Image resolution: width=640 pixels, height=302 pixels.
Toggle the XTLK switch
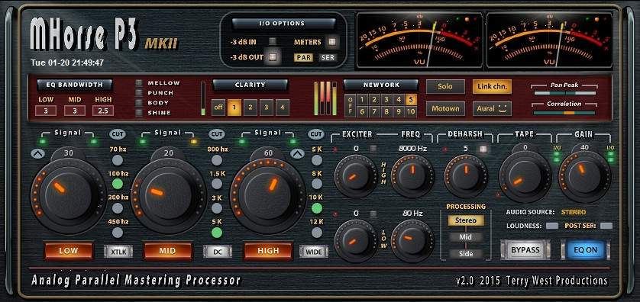(118, 252)
